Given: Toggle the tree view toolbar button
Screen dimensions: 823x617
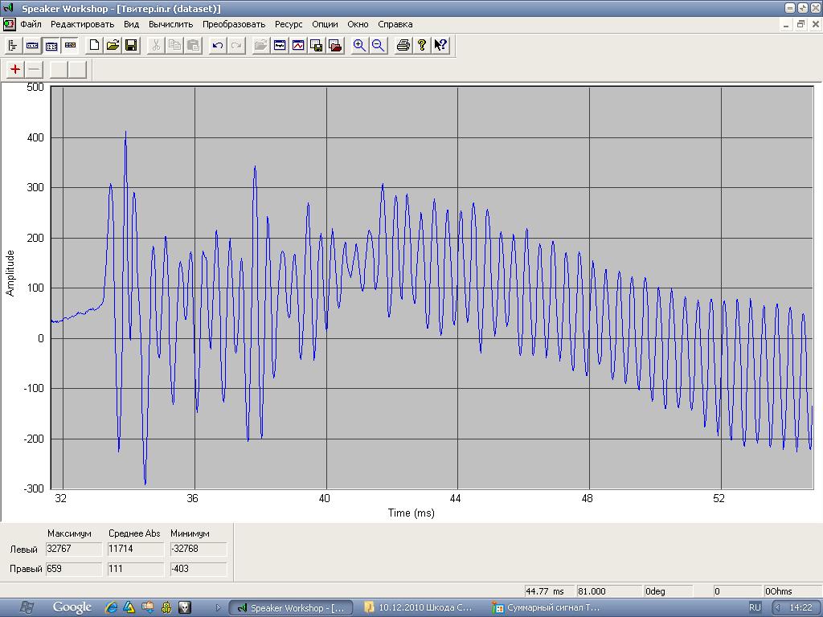Looking at the screenshot, I should (x=13, y=46).
